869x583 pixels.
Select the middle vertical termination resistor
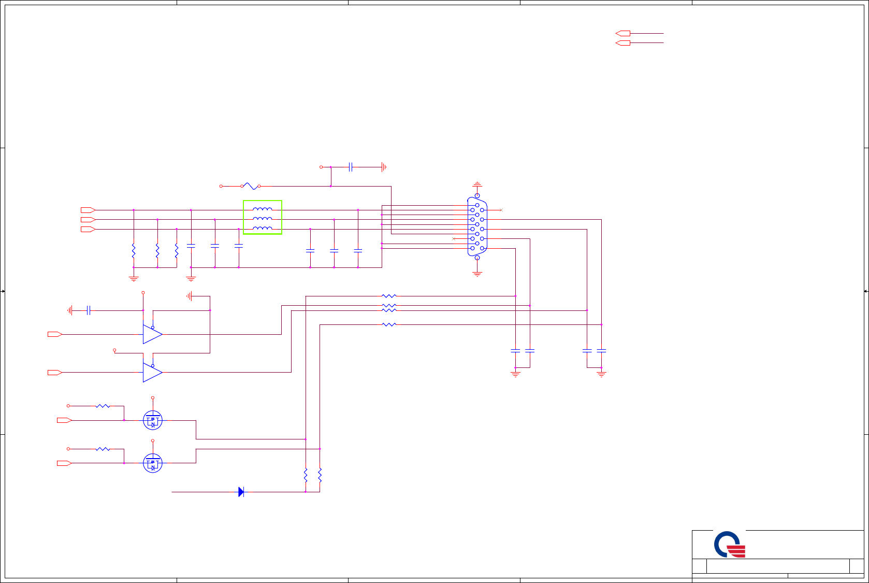pyautogui.click(x=157, y=251)
